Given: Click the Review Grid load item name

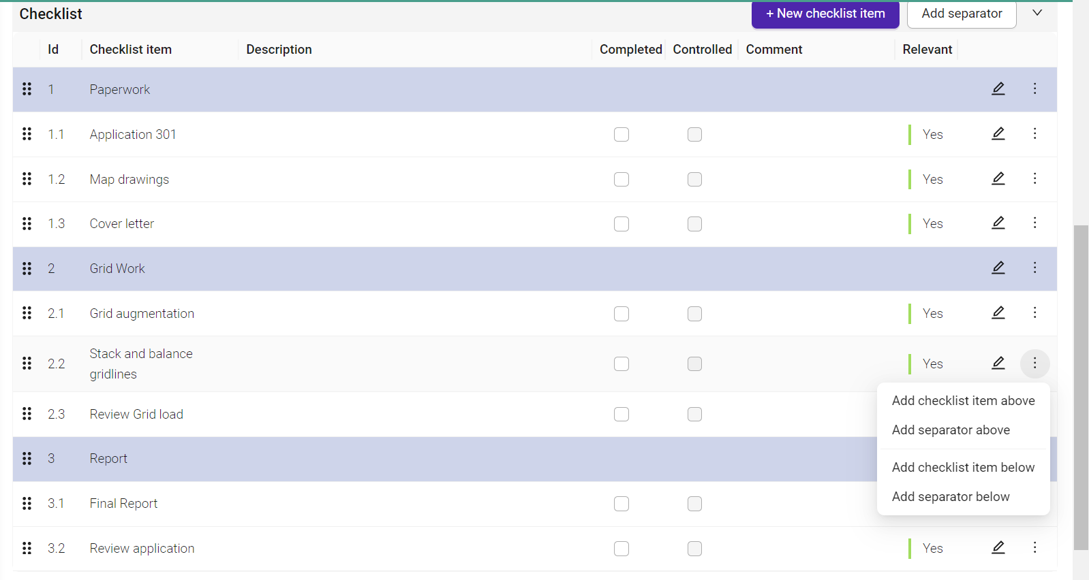Looking at the screenshot, I should tap(136, 414).
